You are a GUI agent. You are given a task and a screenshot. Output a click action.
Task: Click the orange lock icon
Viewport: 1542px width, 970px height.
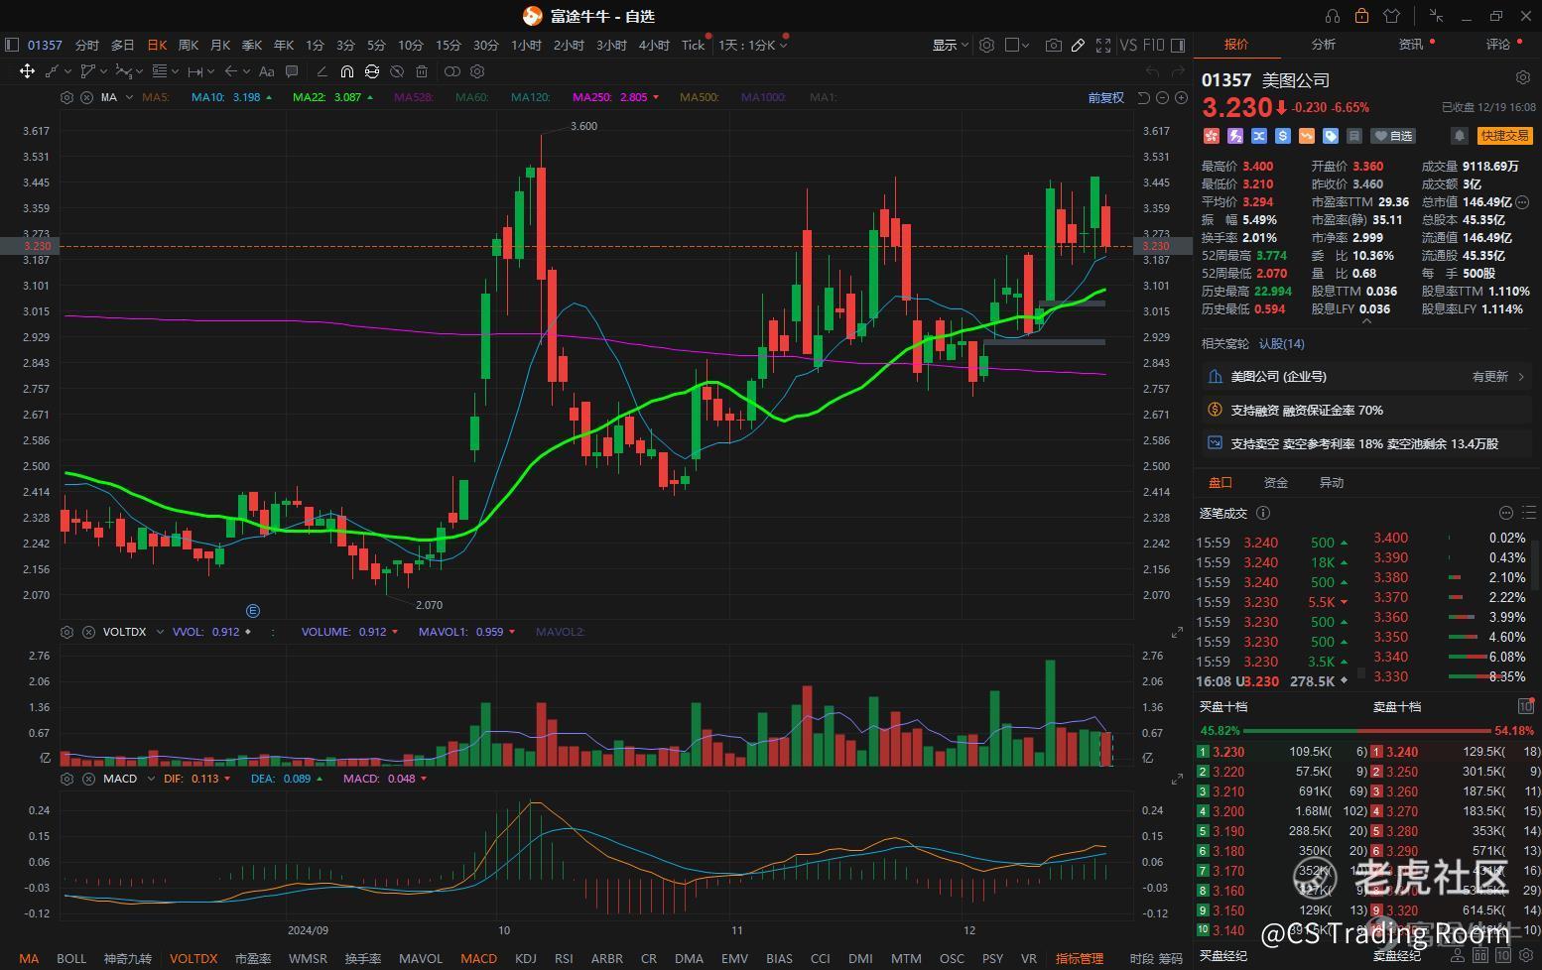1361,16
